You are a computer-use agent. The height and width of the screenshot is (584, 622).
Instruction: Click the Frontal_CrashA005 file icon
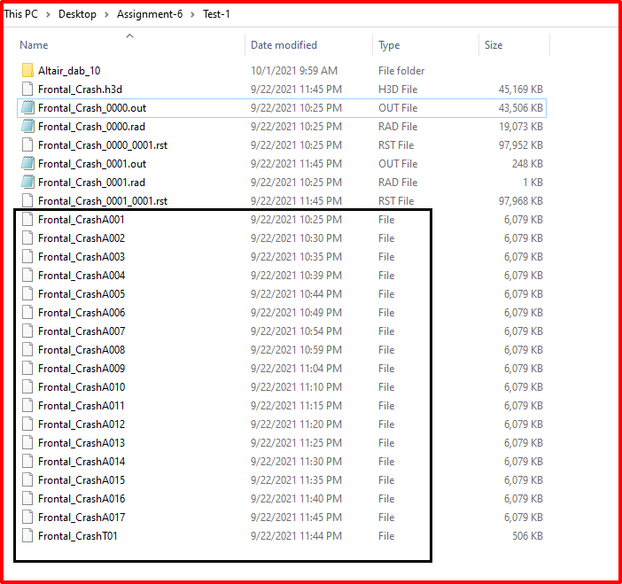(27, 294)
